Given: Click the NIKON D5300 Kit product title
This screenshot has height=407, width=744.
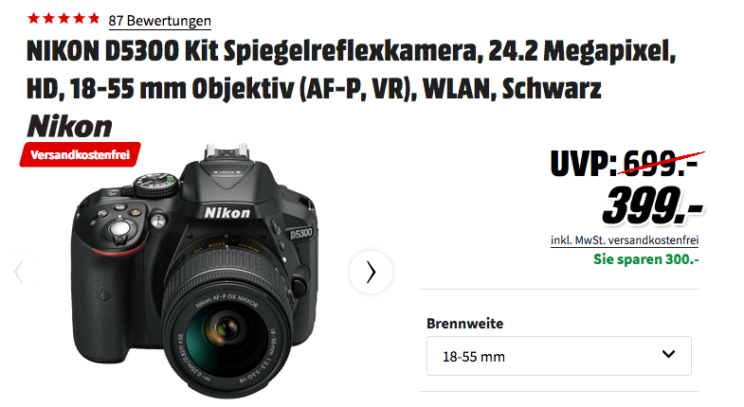Looking at the screenshot, I should (351, 70).
